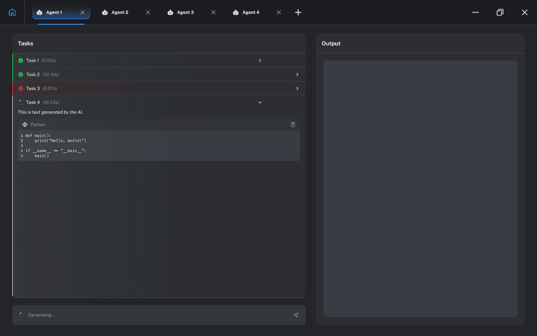Click the green check icon on Task 2

tap(21, 74)
